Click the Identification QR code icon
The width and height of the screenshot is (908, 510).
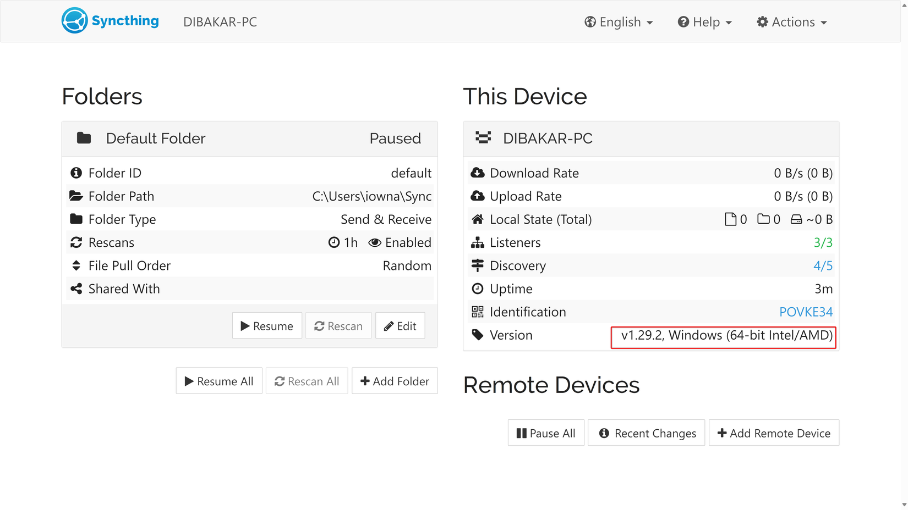coord(477,312)
